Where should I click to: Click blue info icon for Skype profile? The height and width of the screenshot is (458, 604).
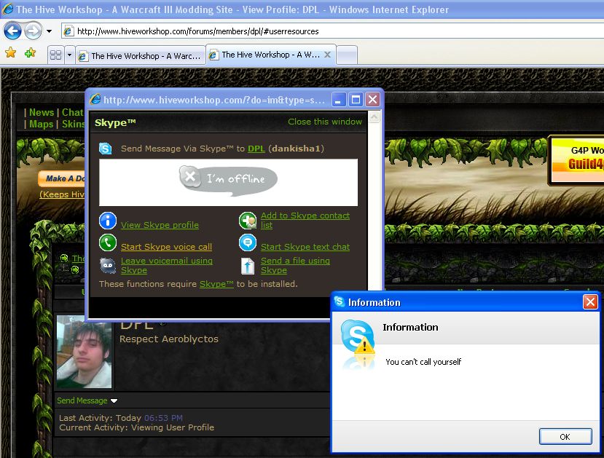click(x=108, y=221)
